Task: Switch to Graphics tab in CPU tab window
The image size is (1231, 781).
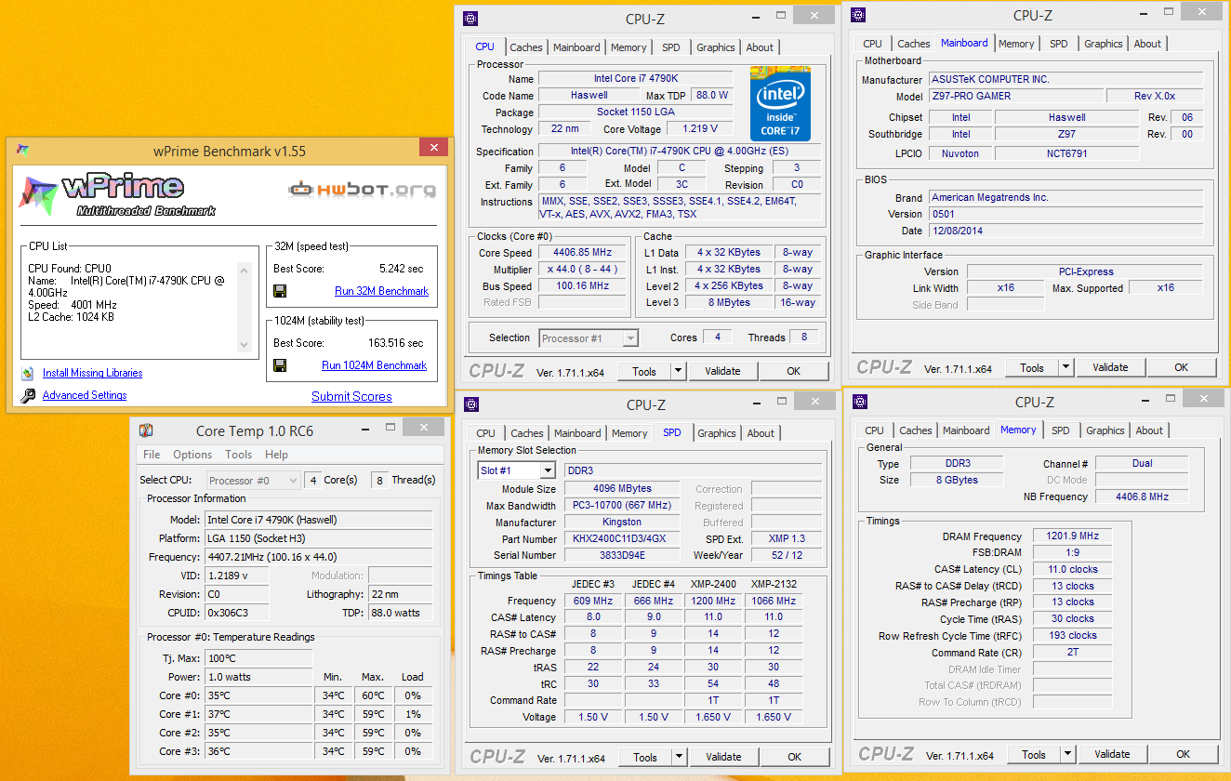Action: coord(716,47)
